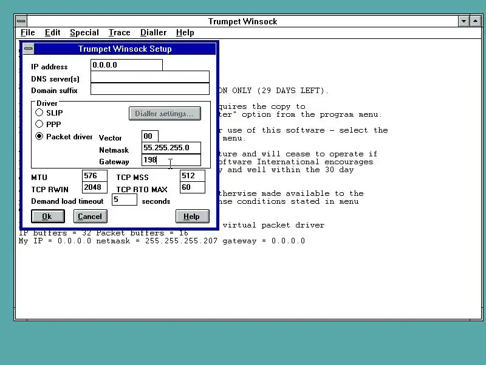This screenshot has height=365, width=486.
Task: Open the Help menu in menu bar
Action: pyautogui.click(x=185, y=33)
